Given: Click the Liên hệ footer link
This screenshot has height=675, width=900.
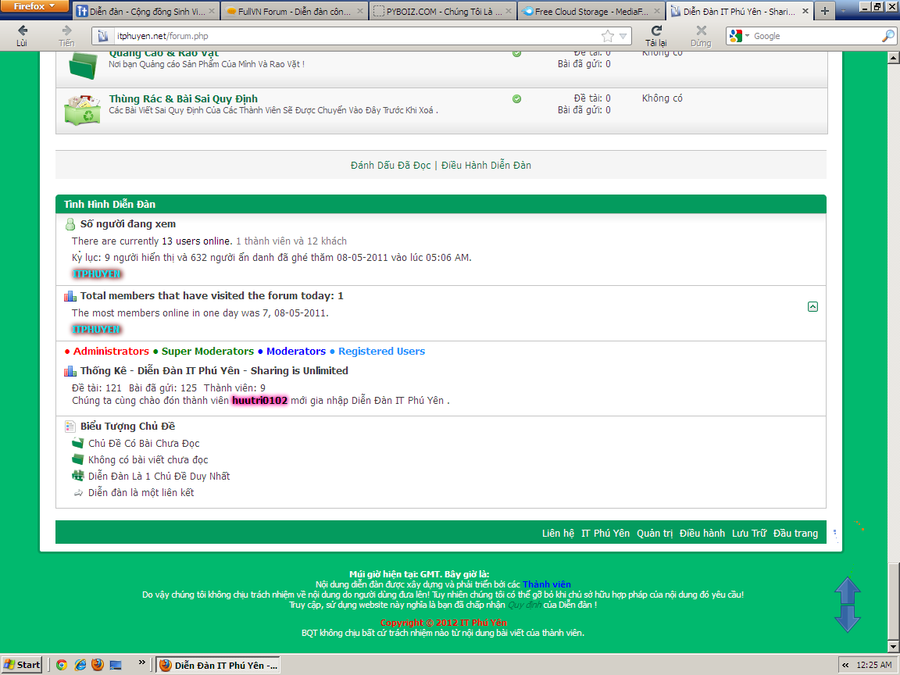Looking at the screenshot, I should [558, 534].
